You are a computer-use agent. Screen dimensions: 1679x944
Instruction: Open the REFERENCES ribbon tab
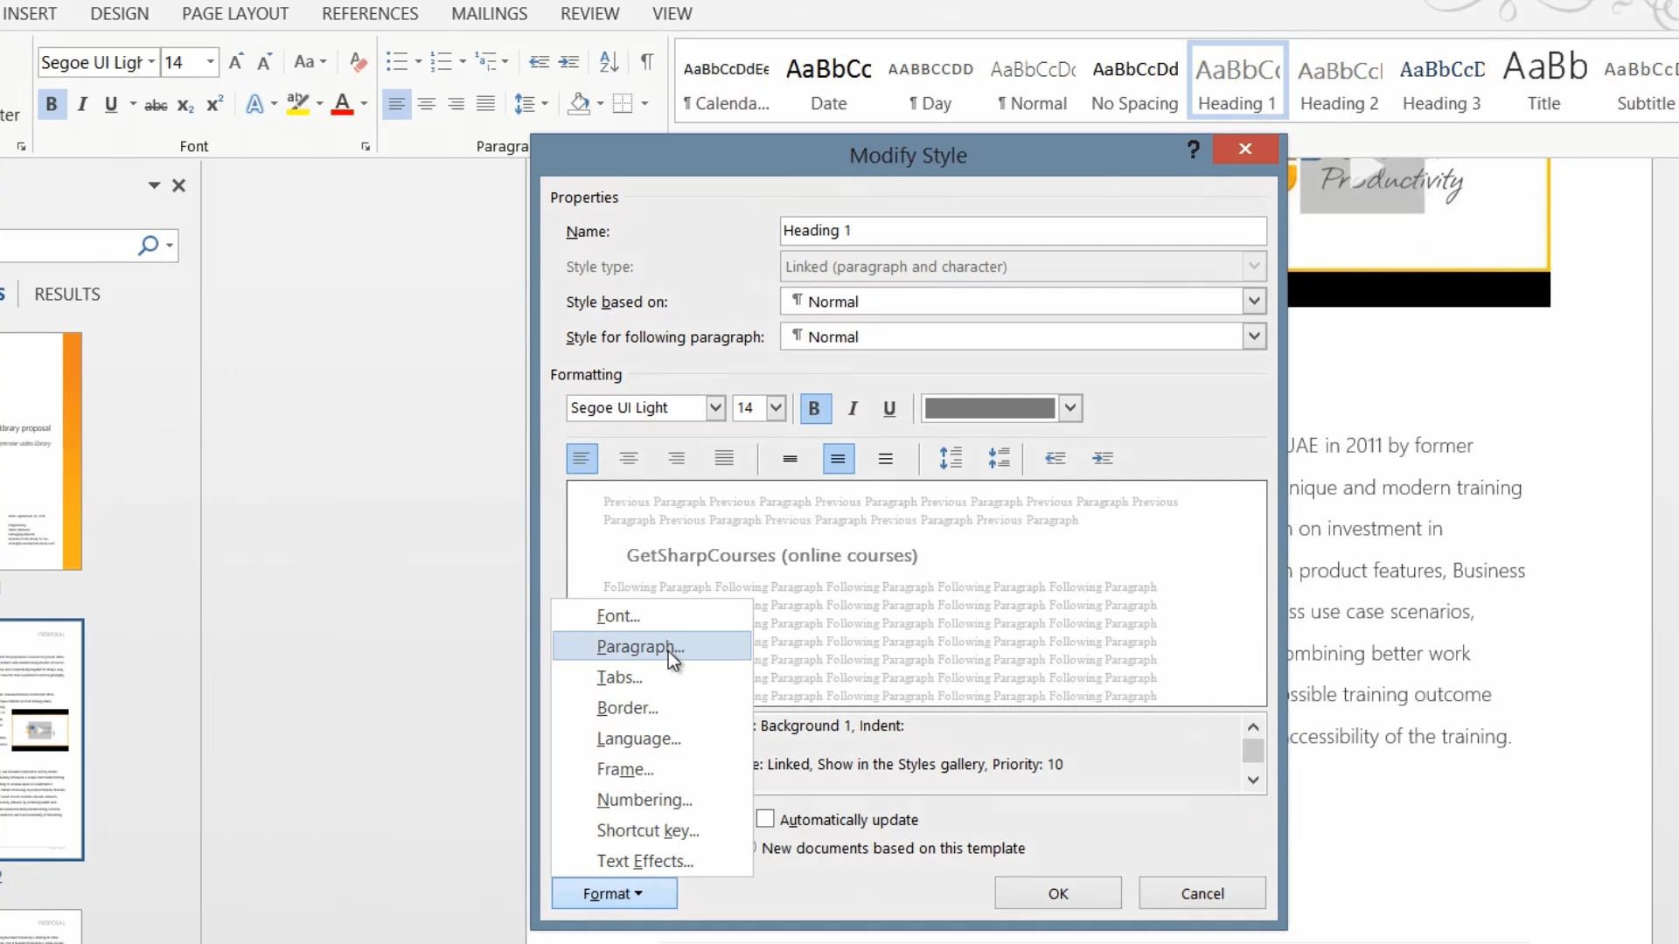click(x=370, y=14)
